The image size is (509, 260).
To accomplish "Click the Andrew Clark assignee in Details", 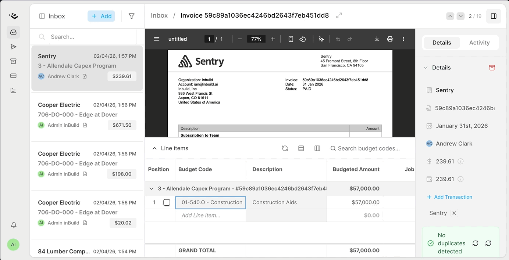I will [x=454, y=144].
